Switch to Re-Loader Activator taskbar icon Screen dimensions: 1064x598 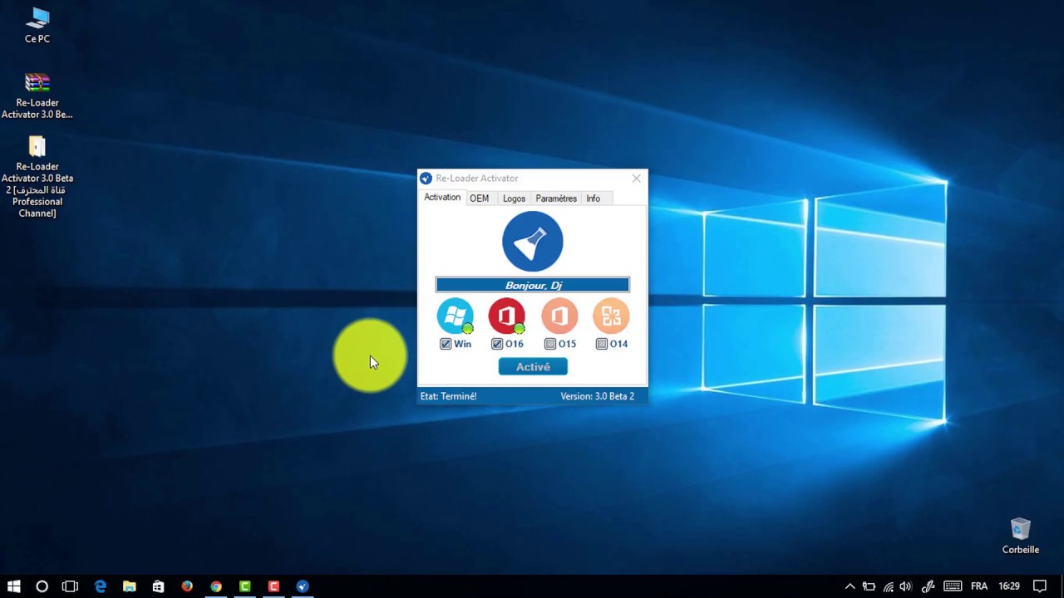[303, 586]
